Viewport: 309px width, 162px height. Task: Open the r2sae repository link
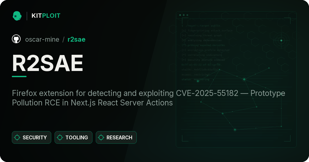(x=76, y=39)
